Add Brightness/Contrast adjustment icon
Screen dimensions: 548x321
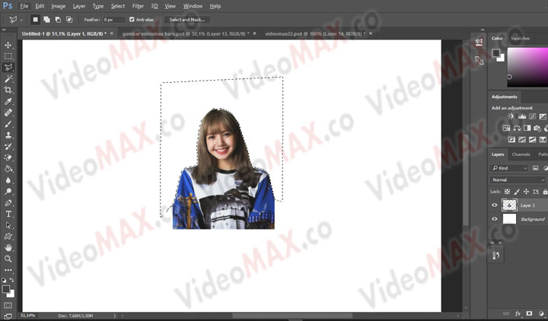511,116
